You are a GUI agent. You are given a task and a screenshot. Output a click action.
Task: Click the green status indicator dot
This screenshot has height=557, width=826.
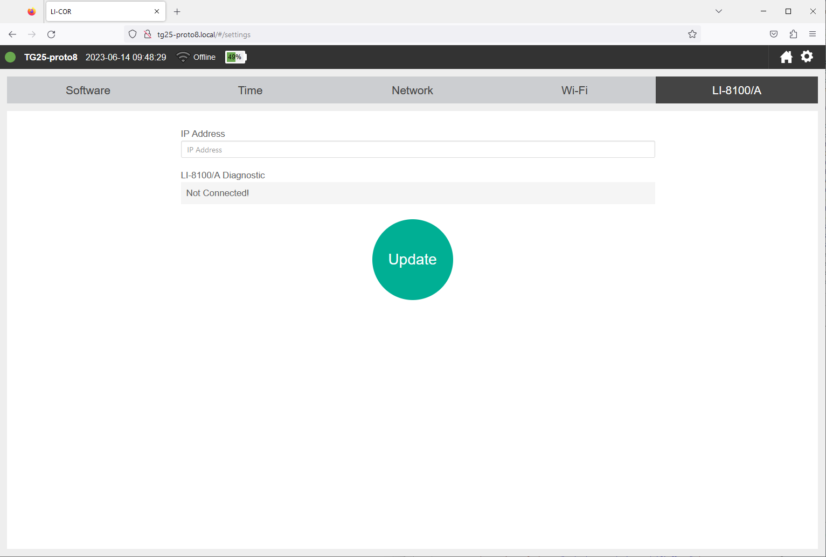point(10,57)
